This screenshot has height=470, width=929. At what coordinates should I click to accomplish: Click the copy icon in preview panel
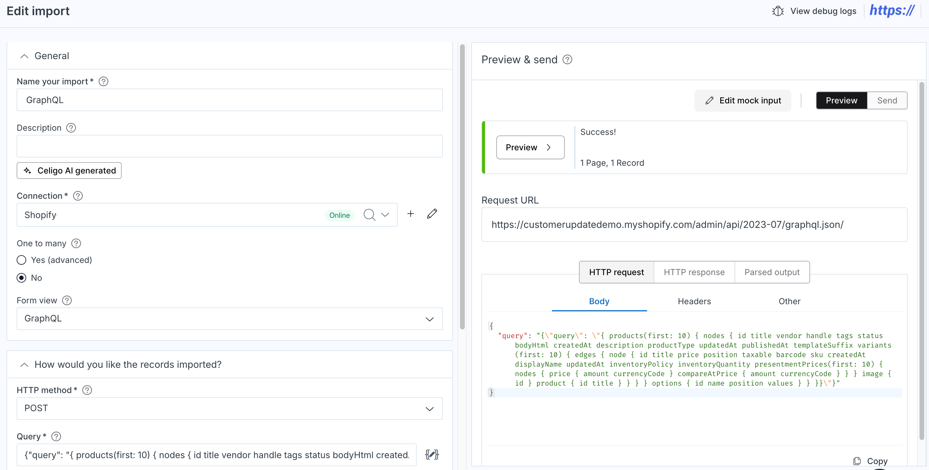(x=857, y=461)
